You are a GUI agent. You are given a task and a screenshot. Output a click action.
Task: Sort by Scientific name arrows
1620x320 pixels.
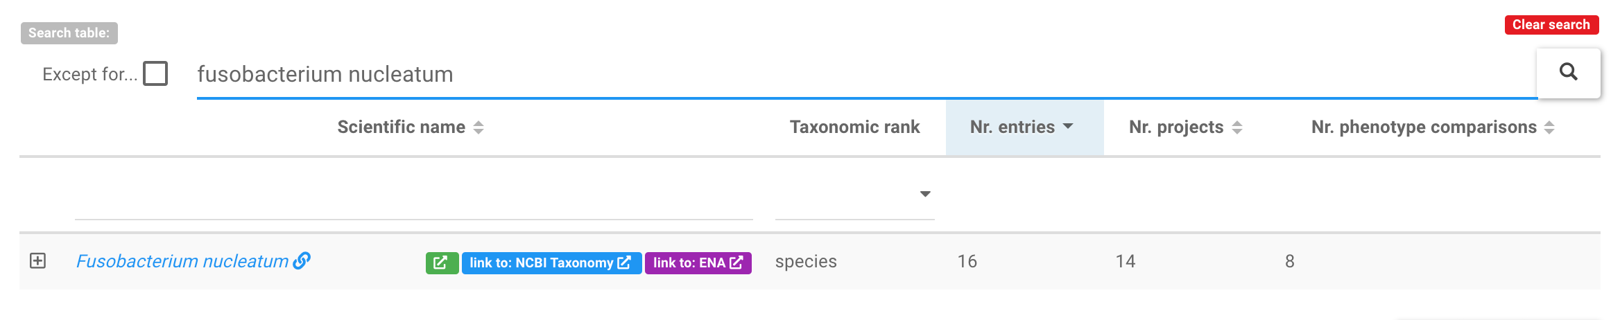479,127
